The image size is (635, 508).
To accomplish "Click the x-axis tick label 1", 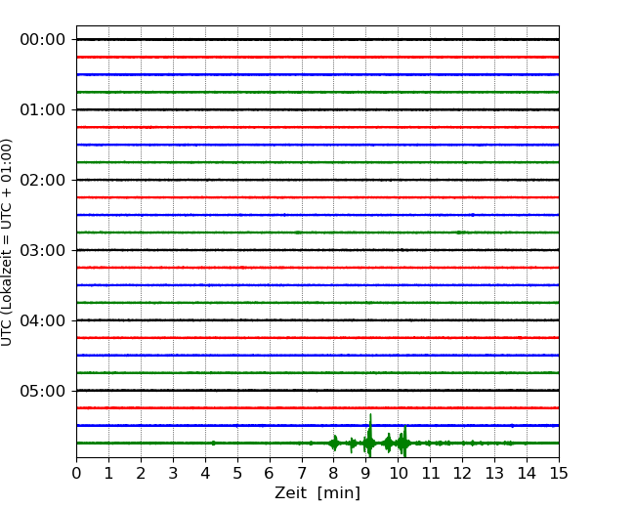I will click(108, 473).
